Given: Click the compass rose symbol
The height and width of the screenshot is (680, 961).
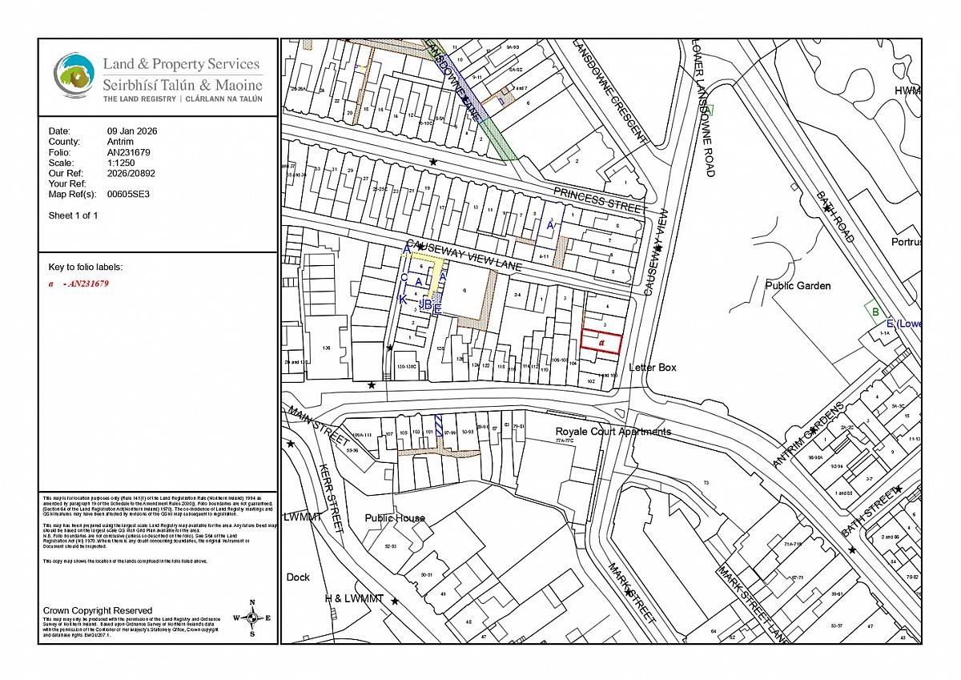Looking at the screenshot, I should click(x=252, y=618).
